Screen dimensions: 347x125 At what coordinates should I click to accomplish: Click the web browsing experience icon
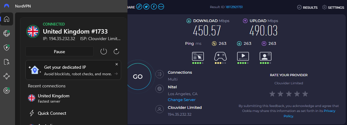[x=198, y=56]
